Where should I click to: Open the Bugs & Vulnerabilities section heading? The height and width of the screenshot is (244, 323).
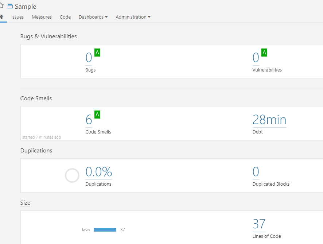(x=48, y=36)
